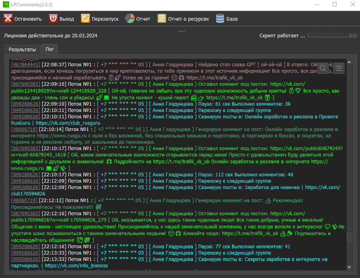Image resolution: width=360 pixels, height=278 pixels.
Task: Open the database (База) icon
Action: (x=220, y=19)
